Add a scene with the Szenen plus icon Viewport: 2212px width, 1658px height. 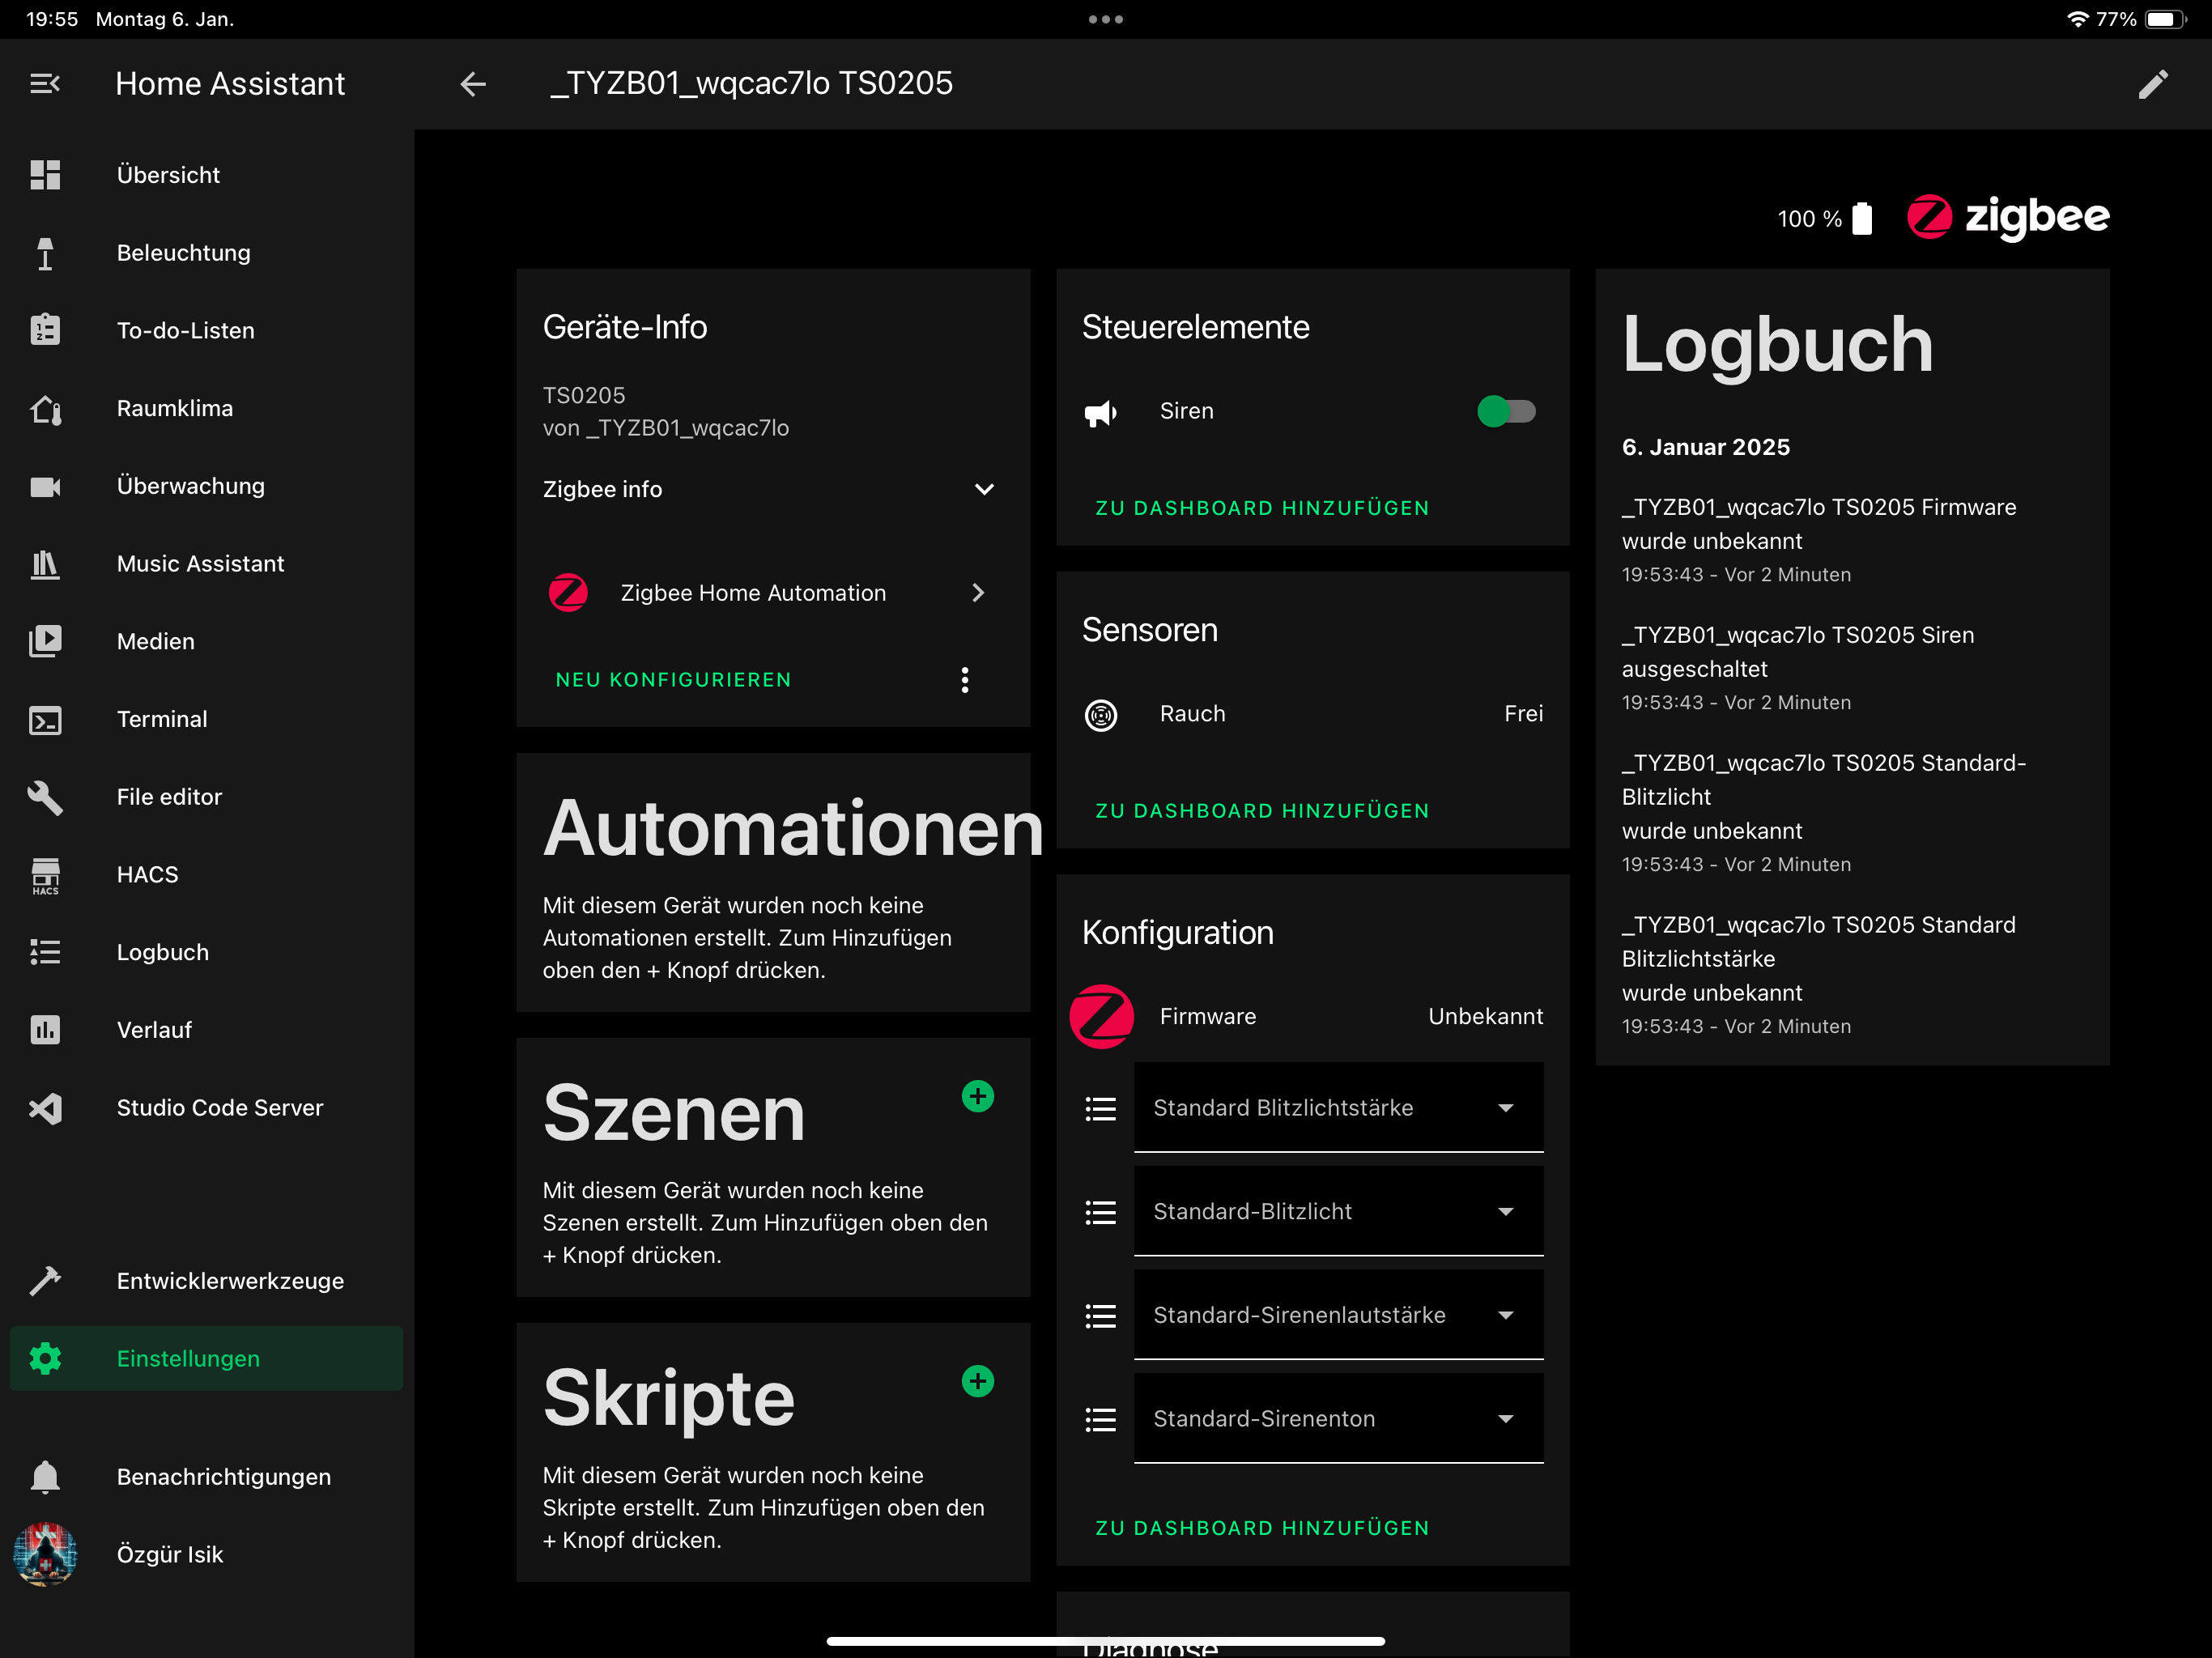[x=978, y=1096]
